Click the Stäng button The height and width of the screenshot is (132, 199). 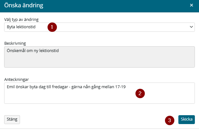12,119
